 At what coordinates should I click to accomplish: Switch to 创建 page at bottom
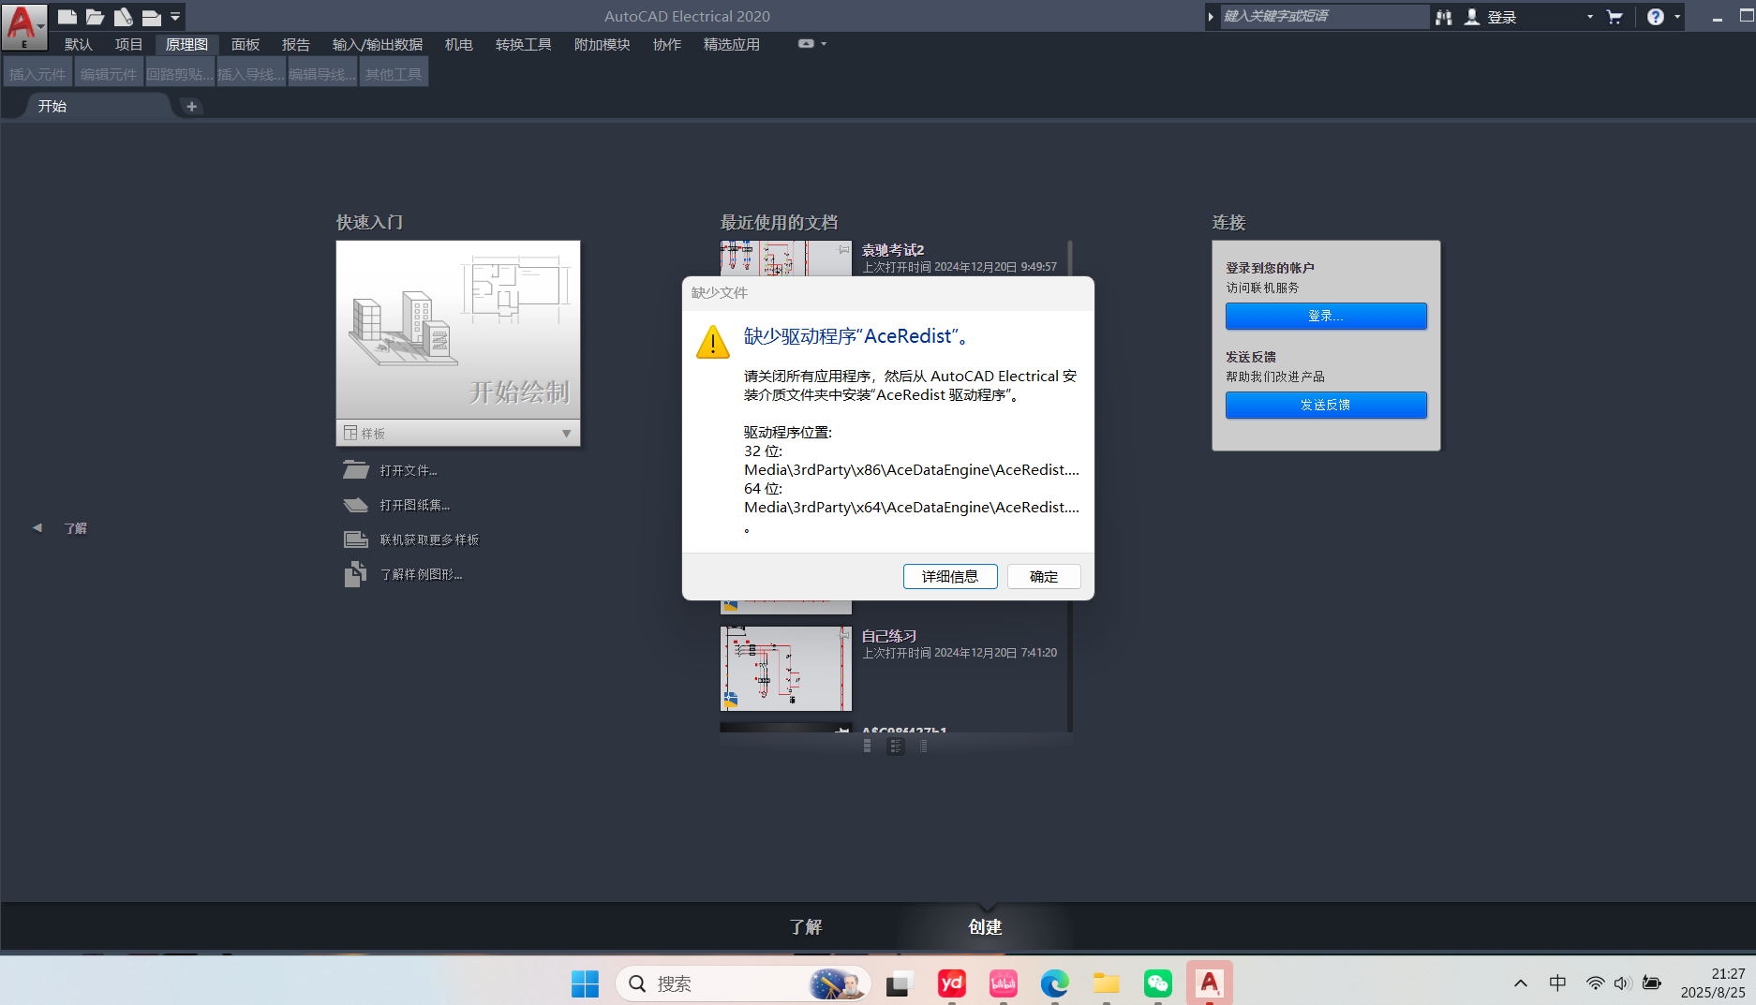tap(985, 926)
